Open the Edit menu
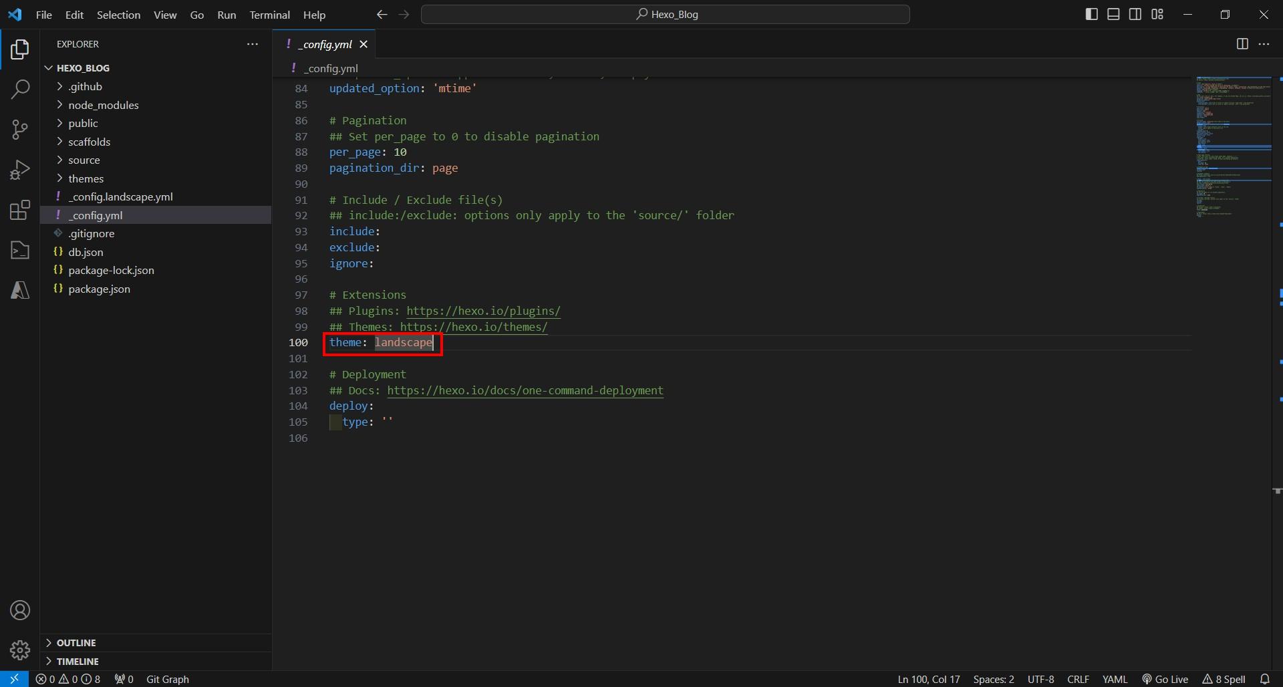 (x=74, y=15)
